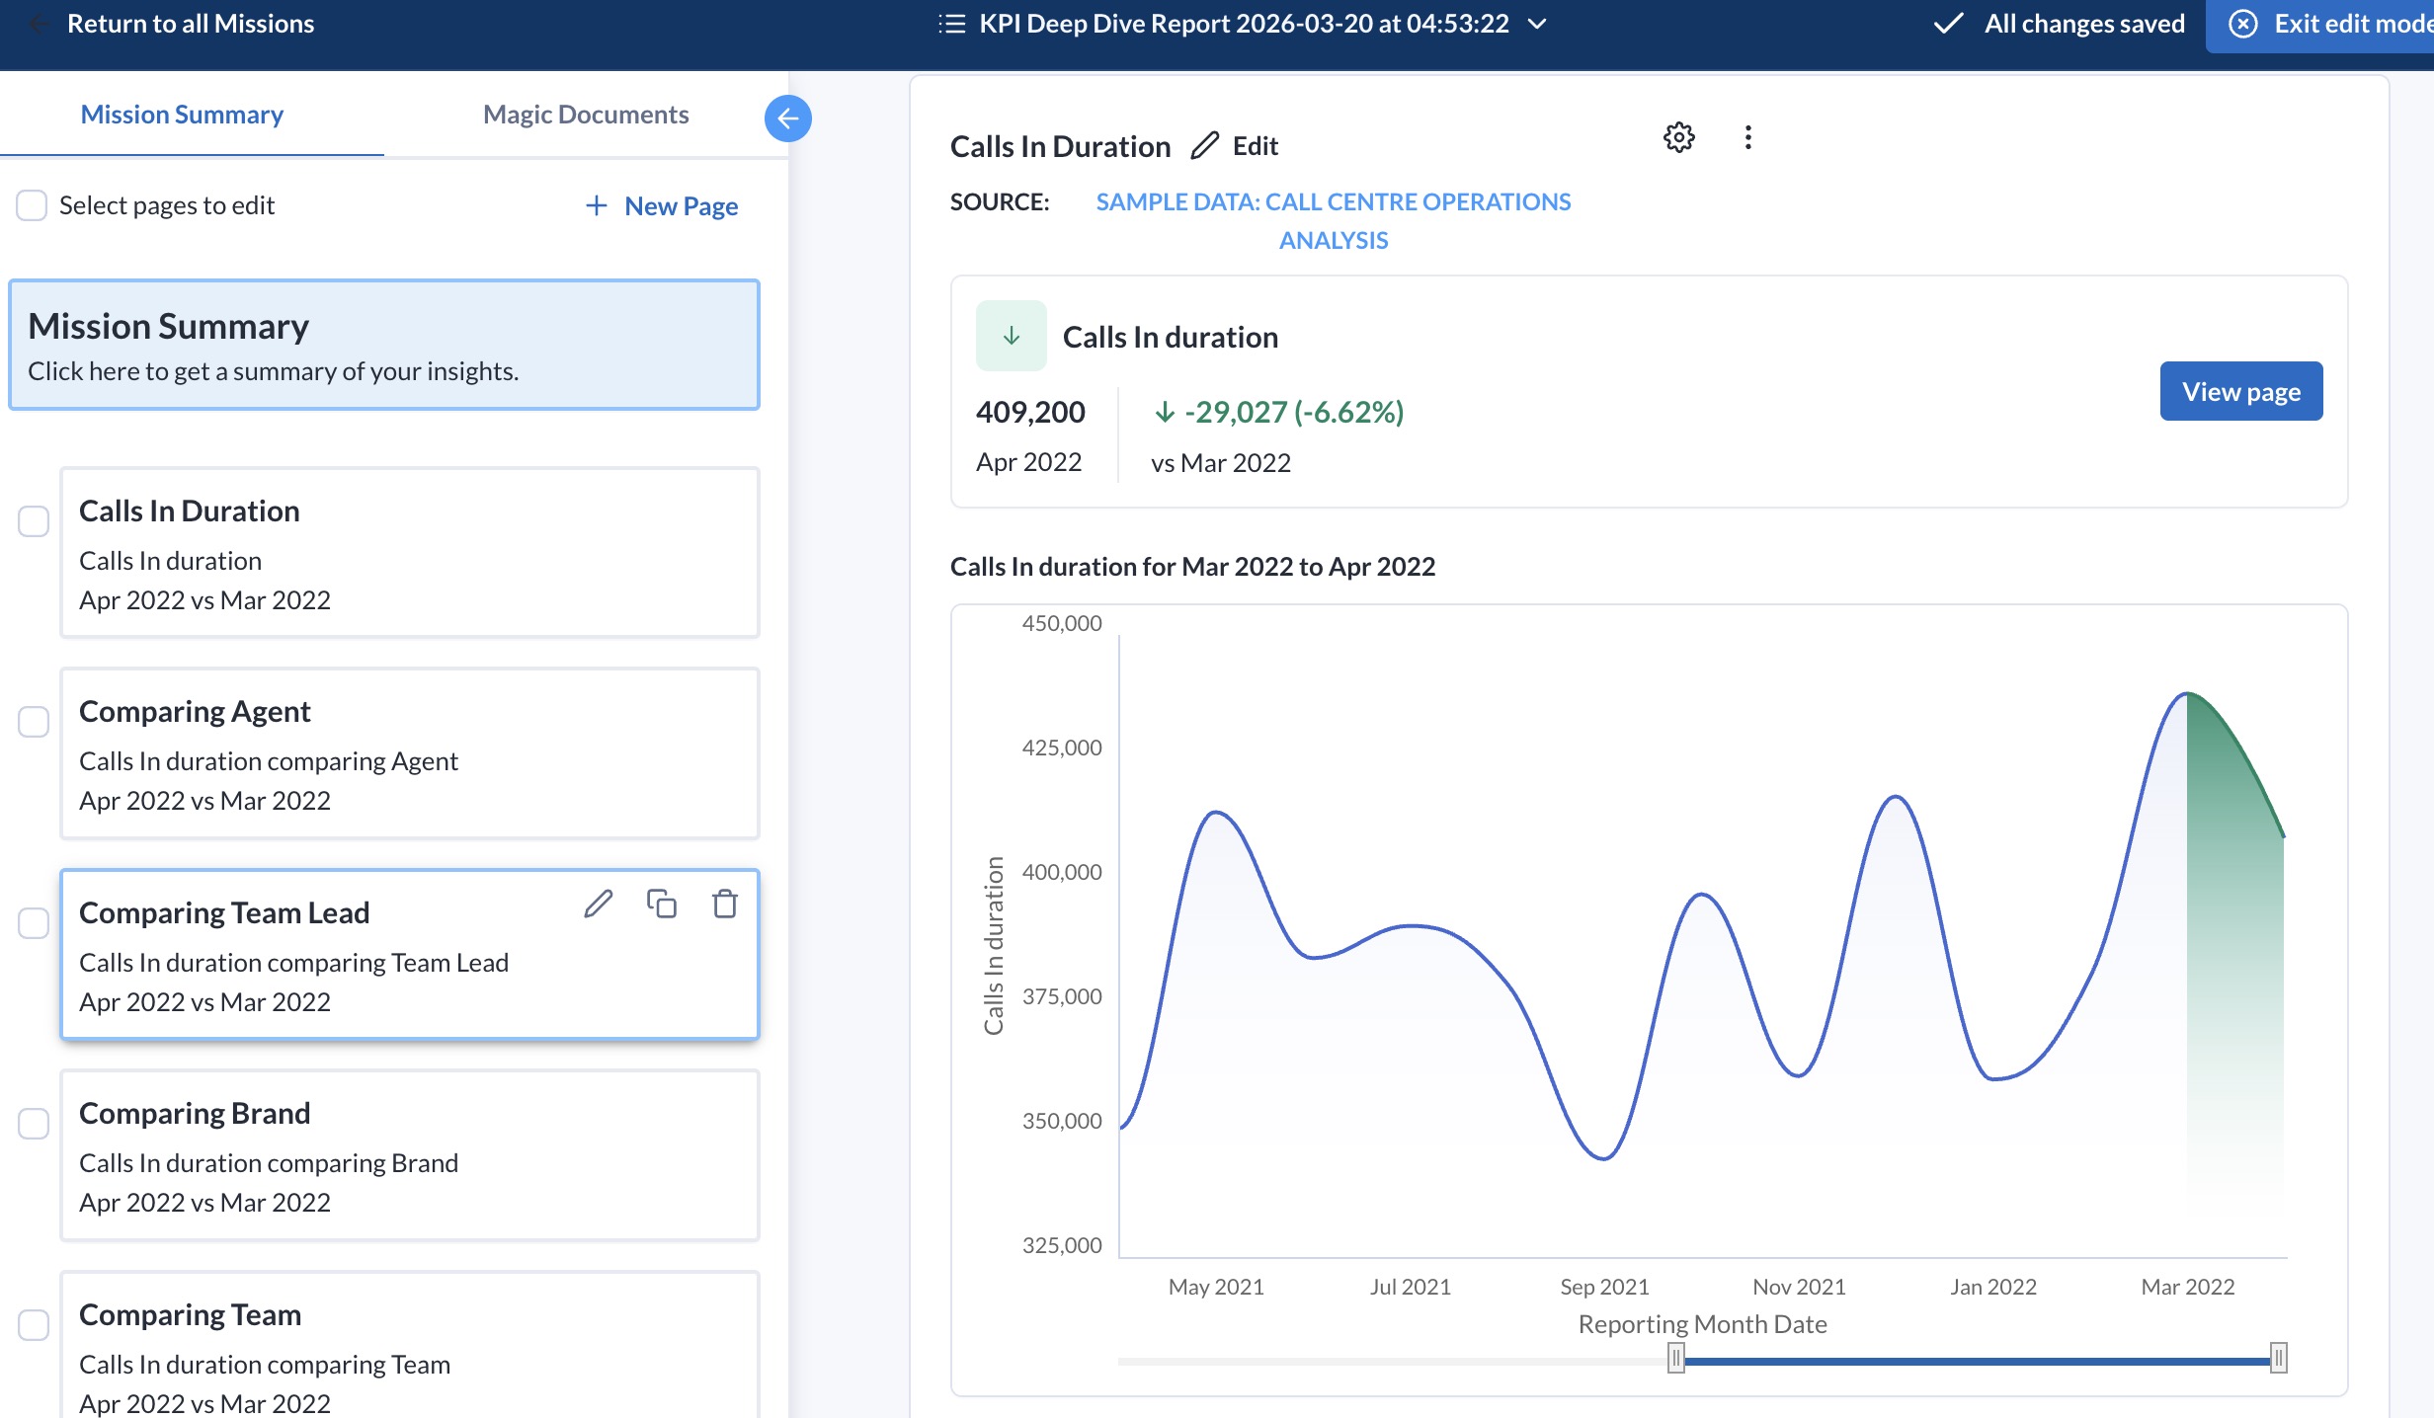Click the duplicate icon on Comparing Team Lead card
The height and width of the screenshot is (1418, 2434).
pos(661,905)
